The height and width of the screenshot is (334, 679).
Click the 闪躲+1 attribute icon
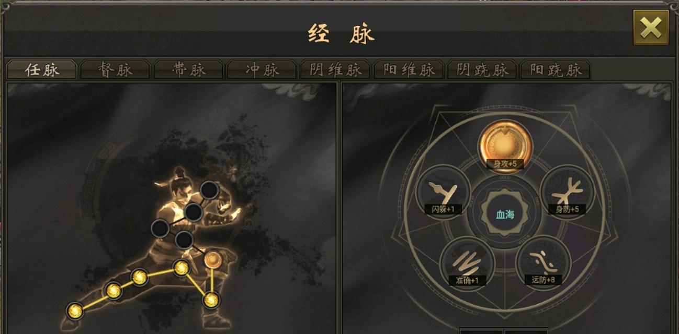pos(443,191)
